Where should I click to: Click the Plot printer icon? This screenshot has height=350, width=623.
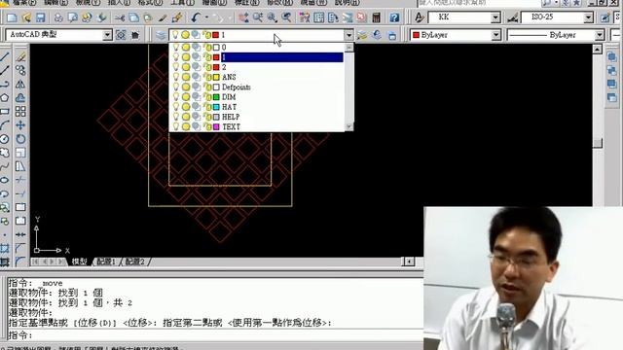(x=58, y=17)
